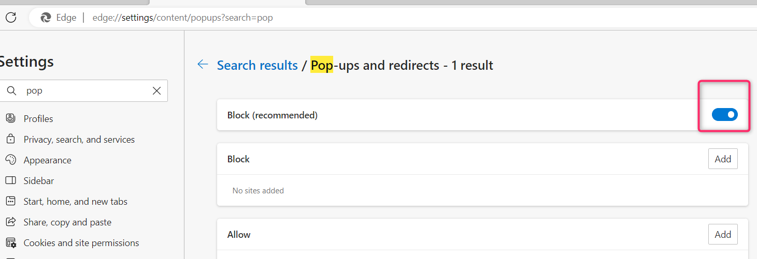Click the Appearance palette icon
Image resolution: width=757 pixels, height=259 pixels.
pyautogui.click(x=10, y=160)
